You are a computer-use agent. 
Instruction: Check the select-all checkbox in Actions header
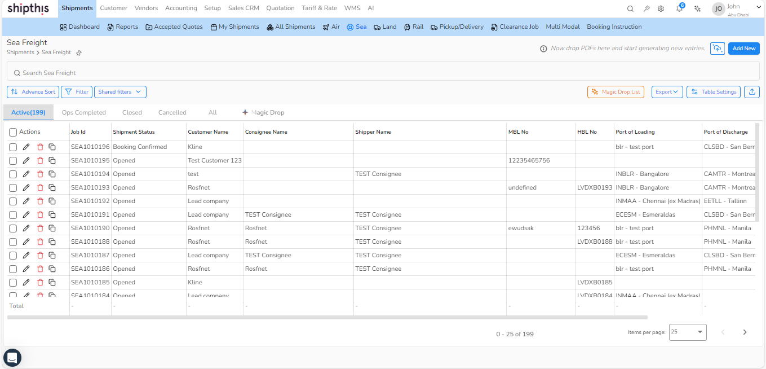pyautogui.click(x=13, y=131)
